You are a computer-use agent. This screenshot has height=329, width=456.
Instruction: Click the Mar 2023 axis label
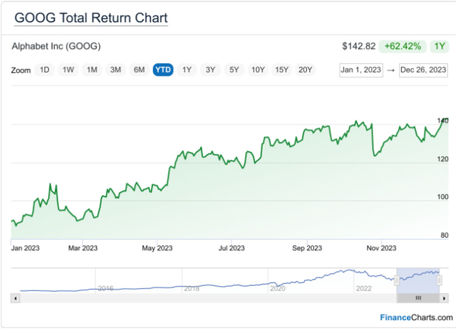point(82,248)
